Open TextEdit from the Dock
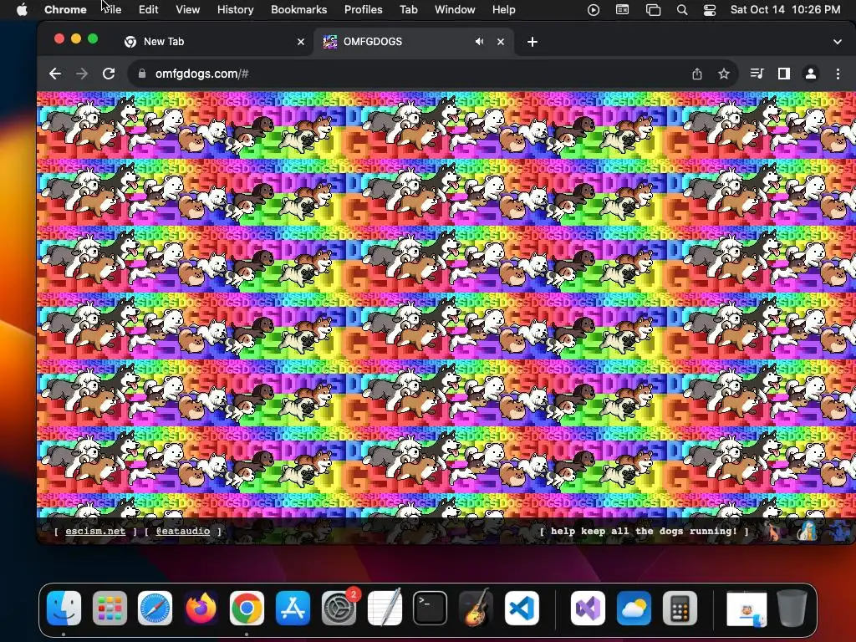The width and height of the screenshot is (856, 642). pos(385,608)
